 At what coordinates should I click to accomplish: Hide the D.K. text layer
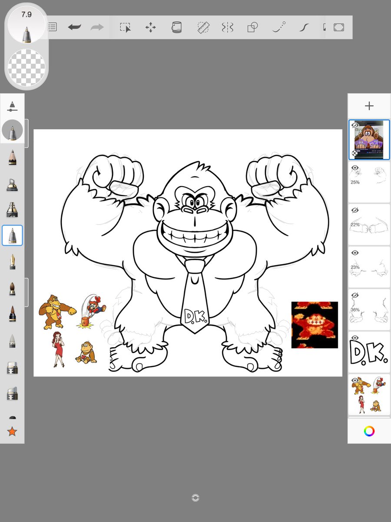click(x=355, y=338)
